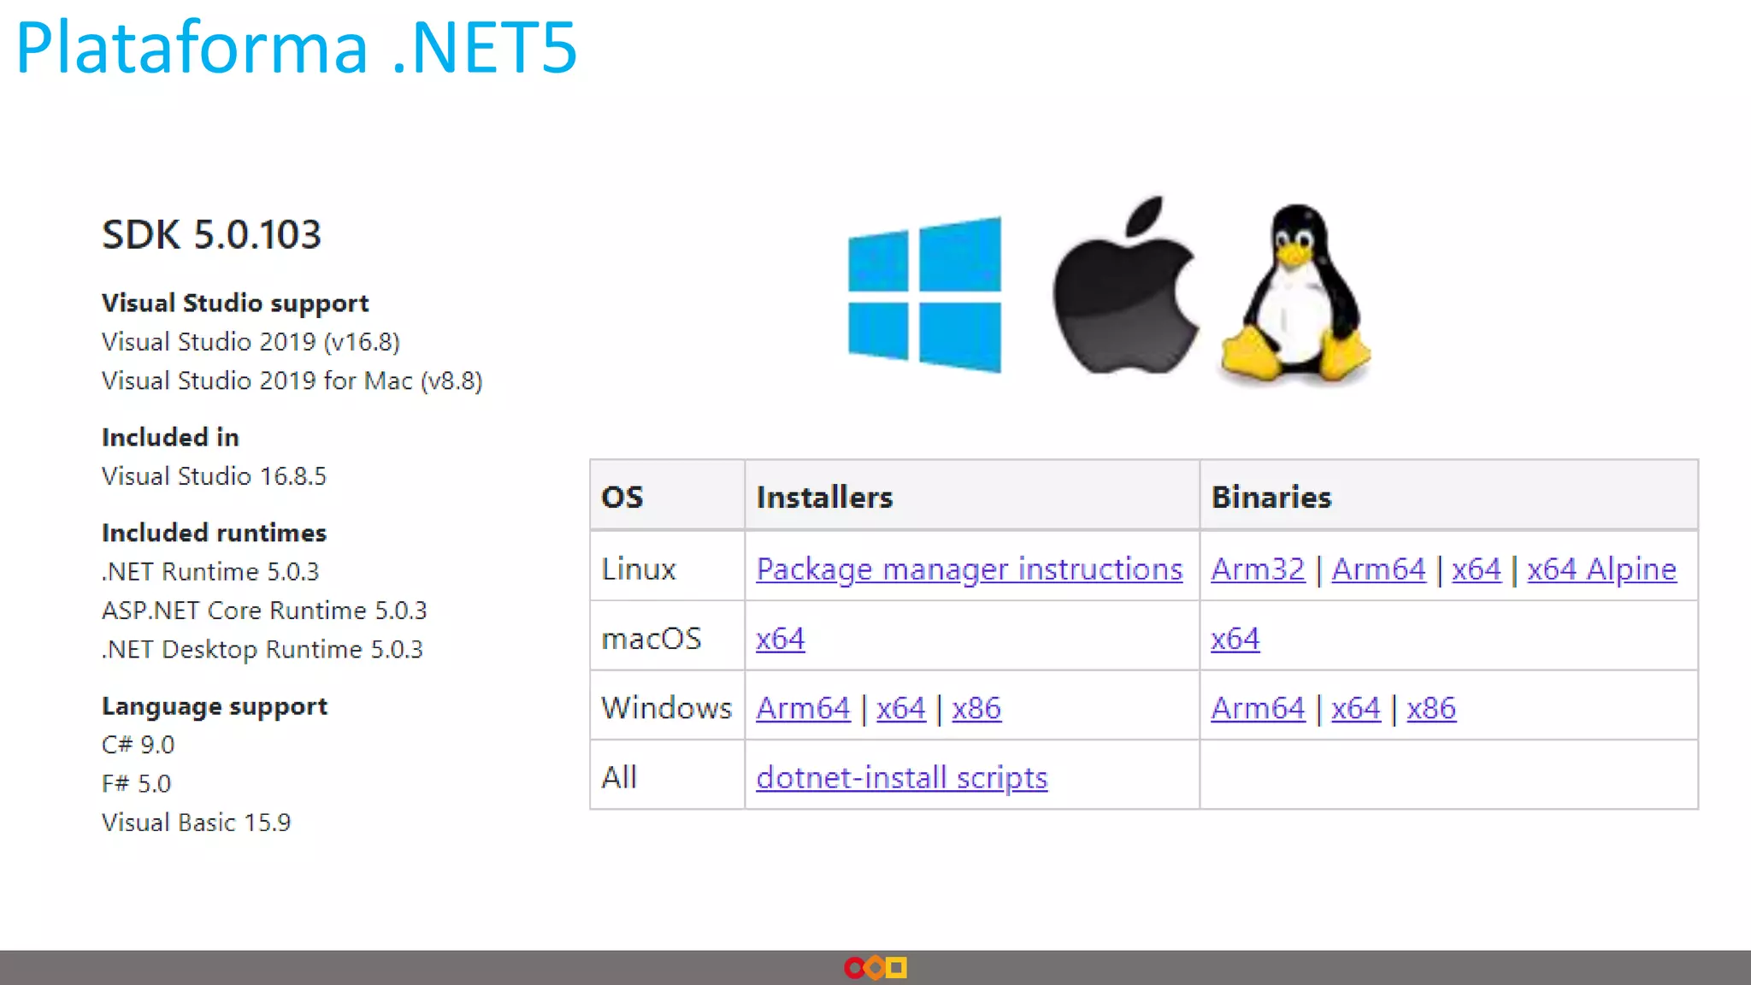Click the All row label

click(619, 778)
